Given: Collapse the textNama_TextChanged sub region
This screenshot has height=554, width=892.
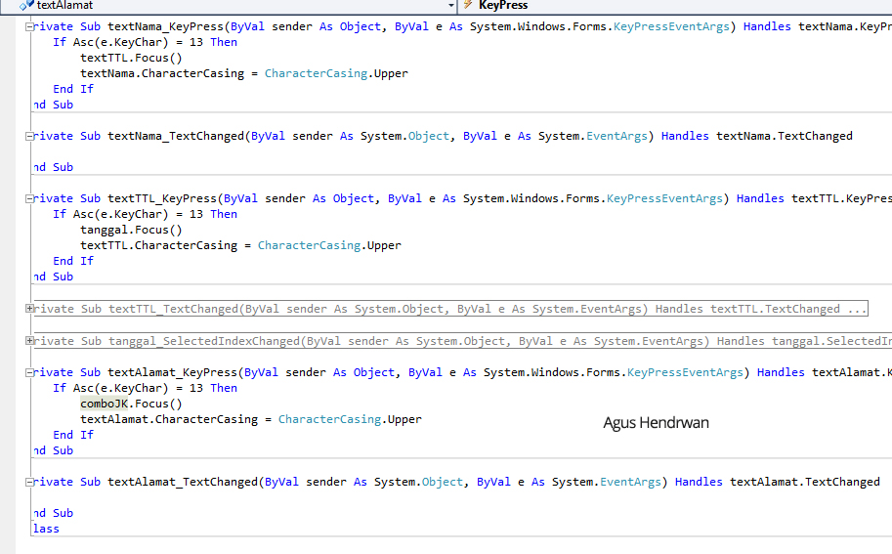Looking at the screenshot, I should 29,136.
